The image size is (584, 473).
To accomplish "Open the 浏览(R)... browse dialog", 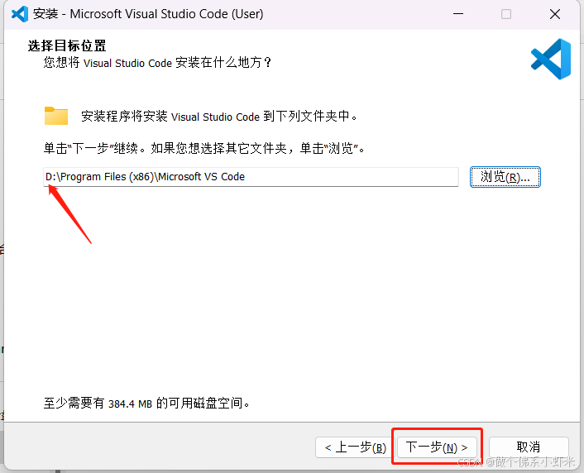I will click(x=505, y=177).
